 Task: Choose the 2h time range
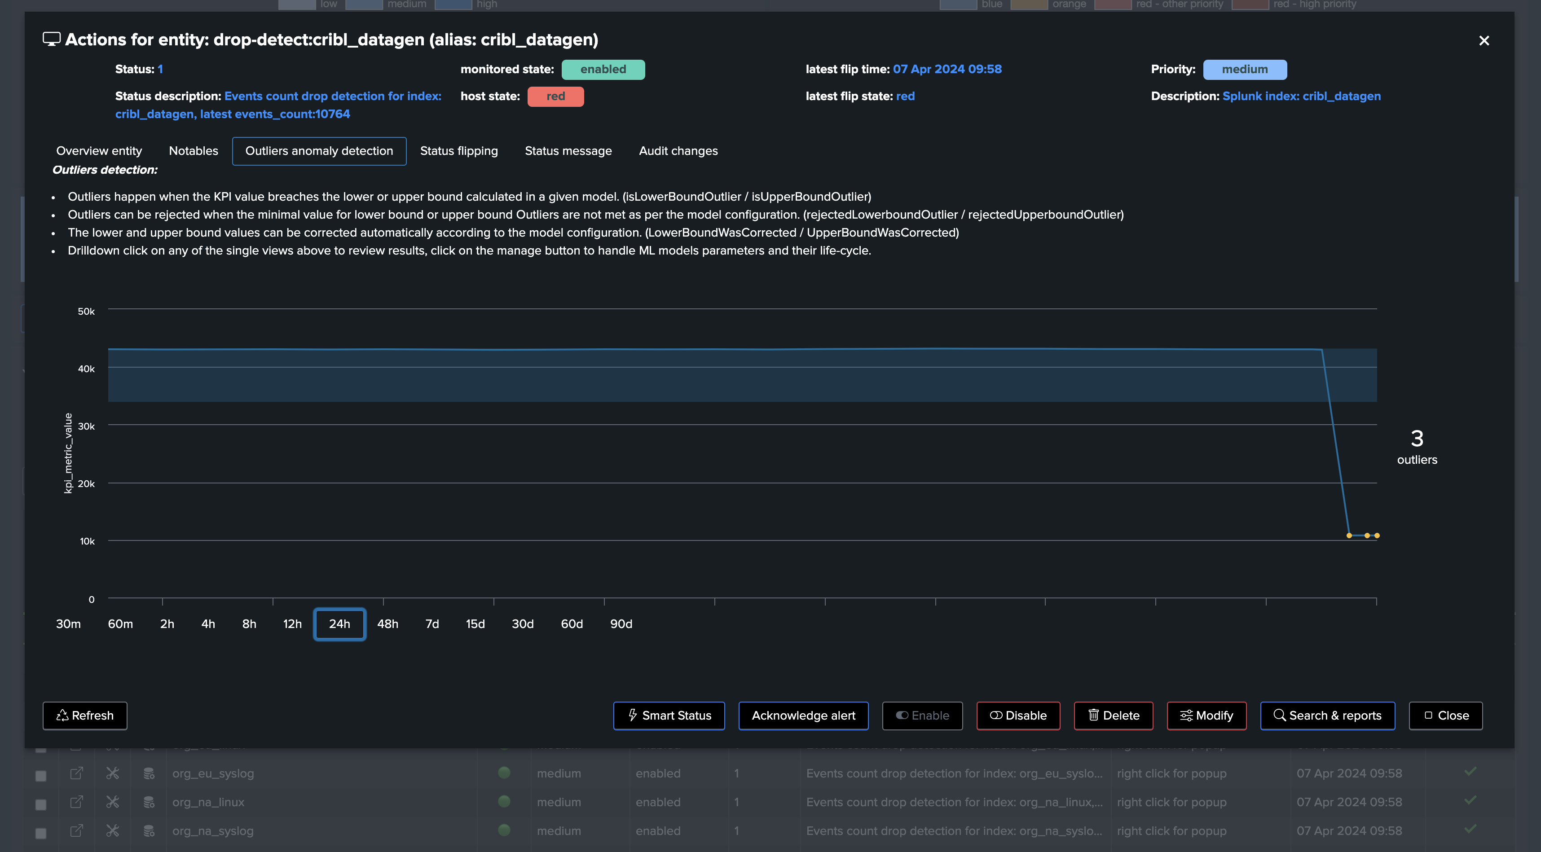tap(167, 624)
